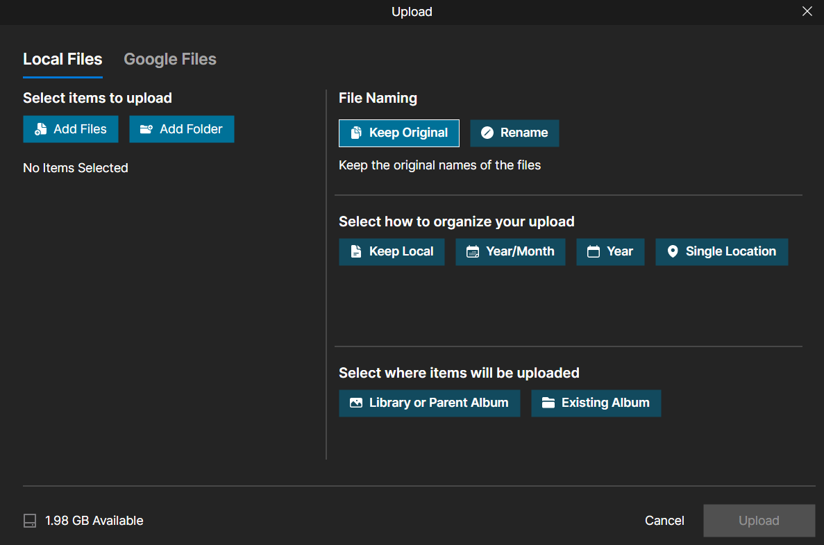
Task: Click the 'Select items to upload' heading
Action: click(97, 99)
